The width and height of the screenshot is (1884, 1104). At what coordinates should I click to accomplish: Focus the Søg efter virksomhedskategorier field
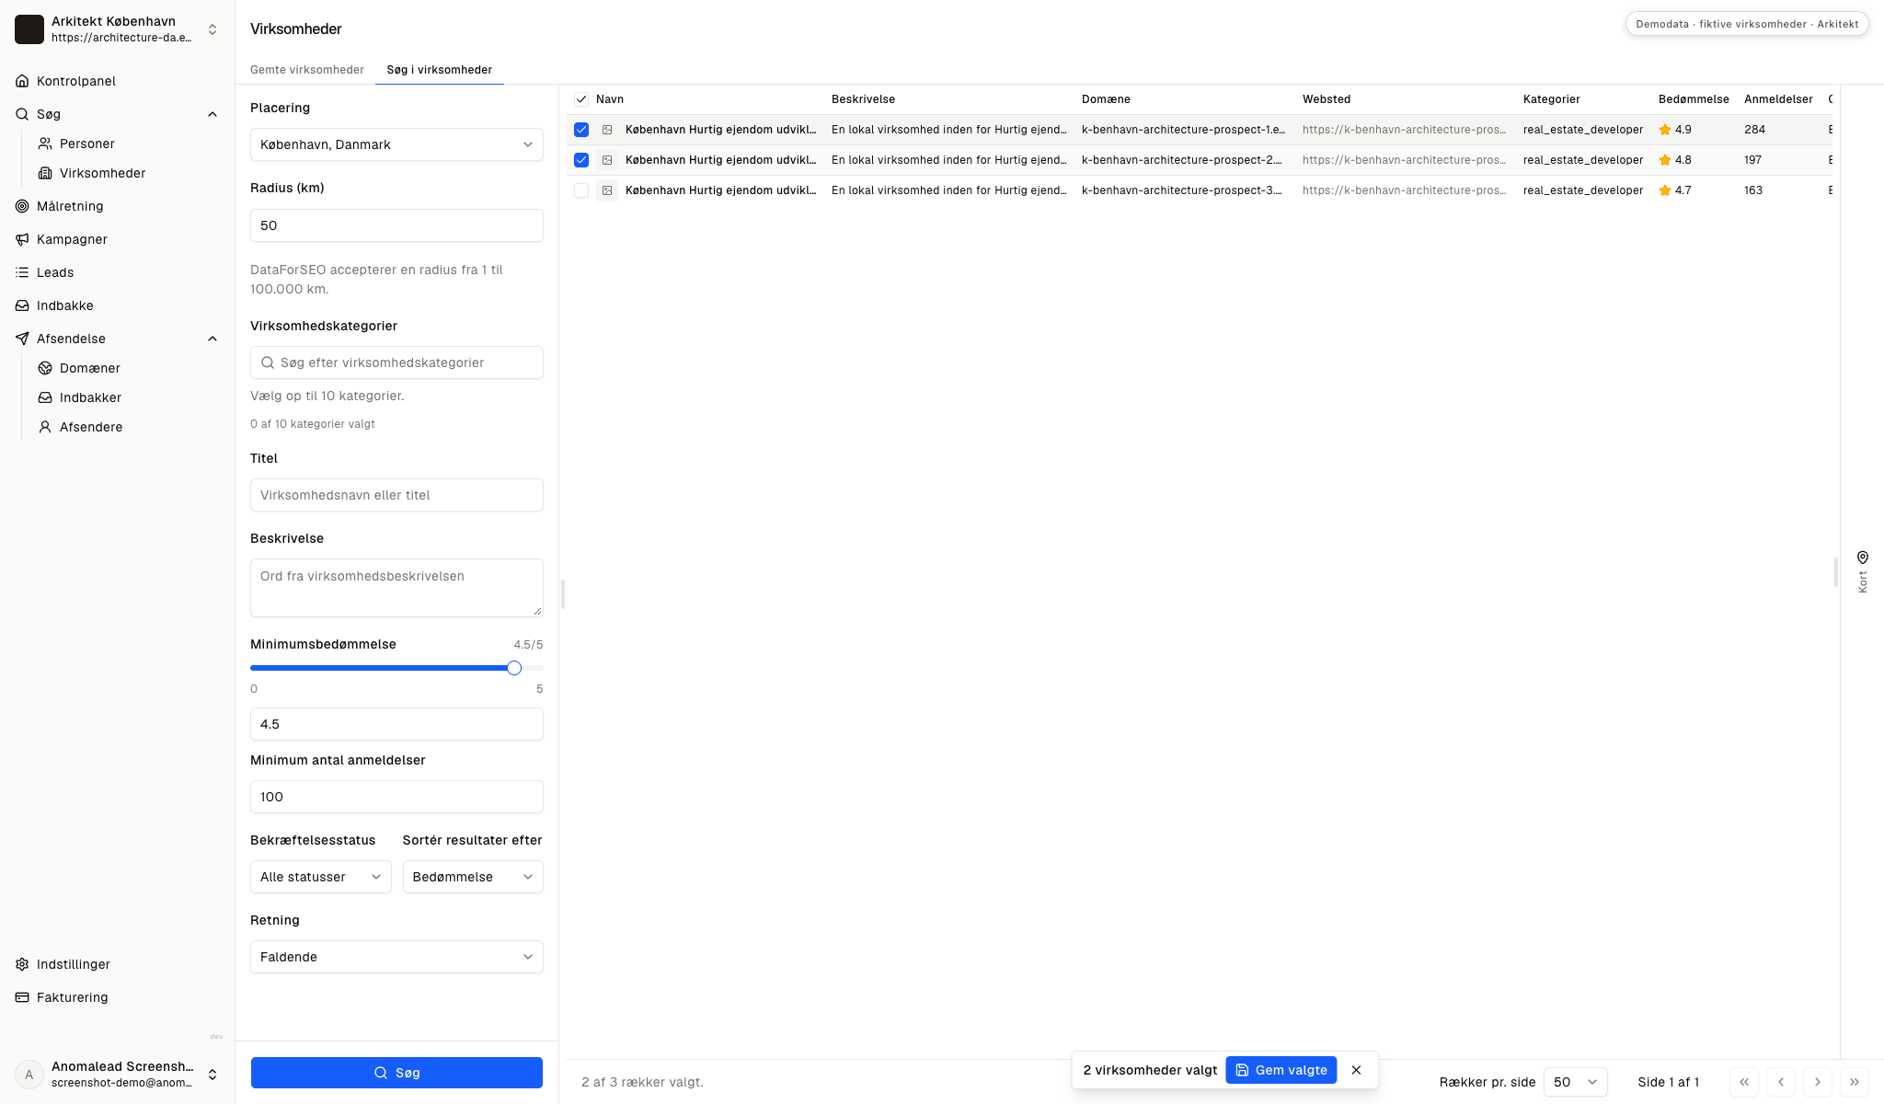396,362
